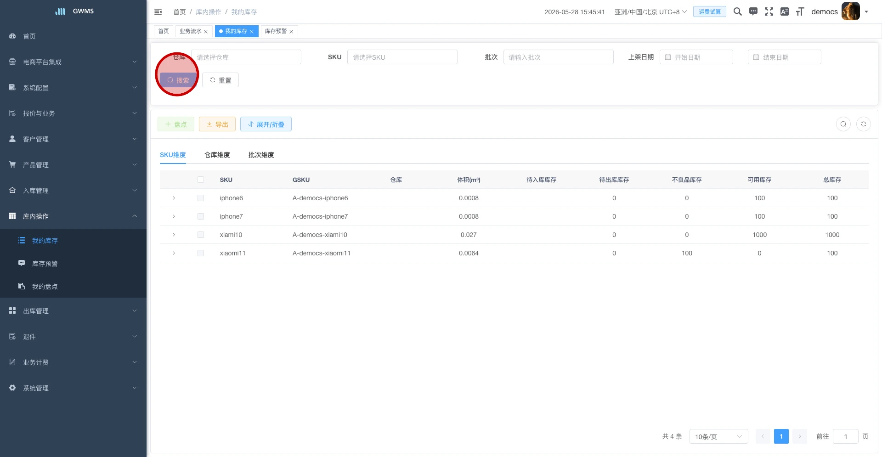Open the message chat bubble icon in header
Screen dimensions: 882x457
coord(753,11)
